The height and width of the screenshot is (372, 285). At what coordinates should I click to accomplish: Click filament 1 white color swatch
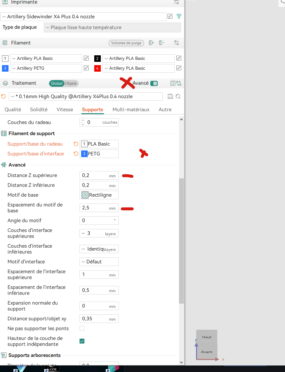click(5, 58)
